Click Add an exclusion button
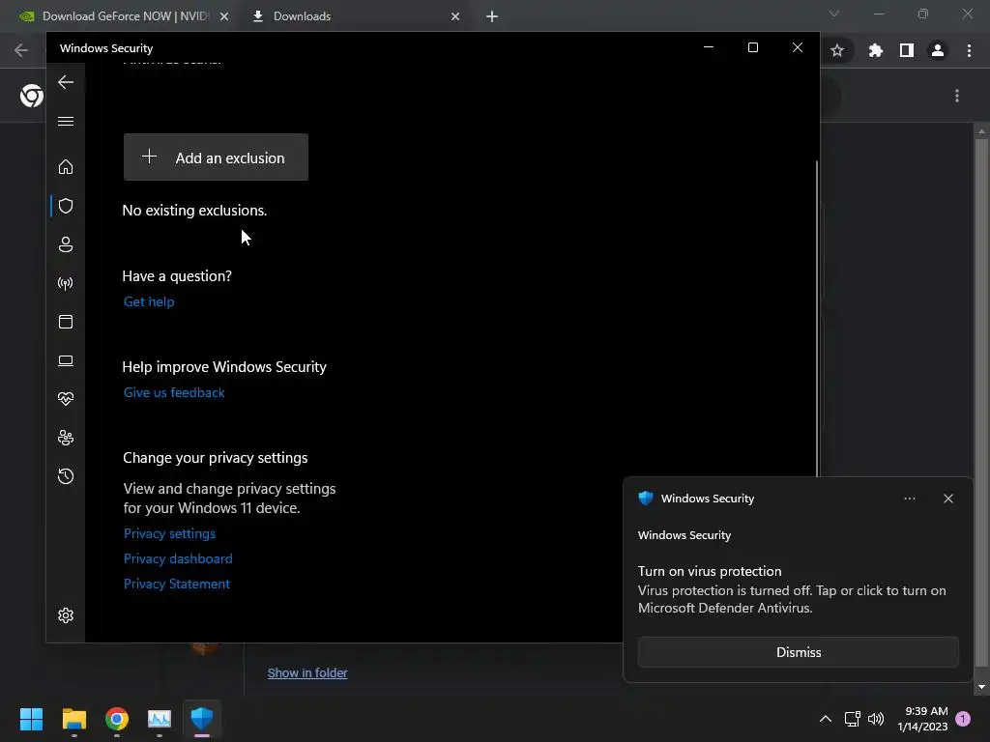Viewport: 990px width, 742px height. [x=216, y=157]
